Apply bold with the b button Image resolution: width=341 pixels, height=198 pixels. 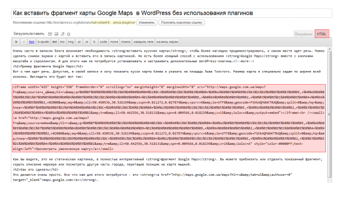[x=16, y=42]
